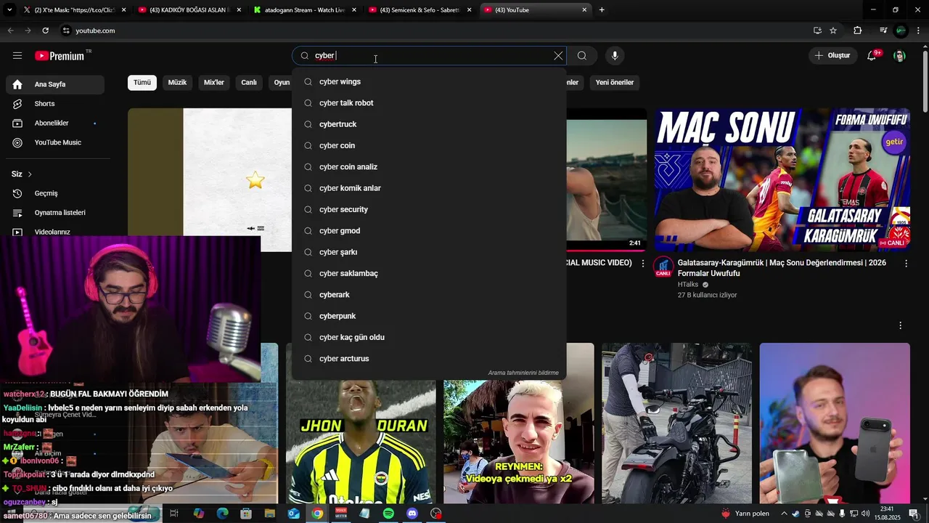Image resolution: width=929 pixels, height=523 pixels.
Task: Click 'Arama tahminlerini bildirme' link
Action: pyautogui.click(x=523, y=373)
